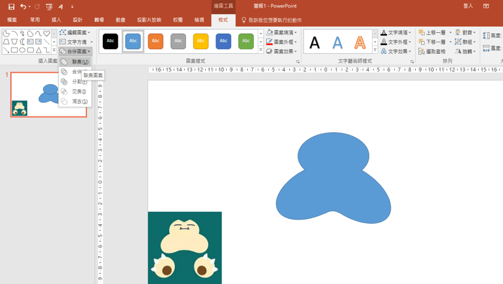The height and width of the screenshot is (284, 503).
Task: Open the 群組 group dropdown
Action: point(465,42)
